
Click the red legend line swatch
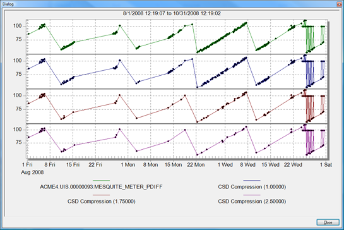(101, 195)
